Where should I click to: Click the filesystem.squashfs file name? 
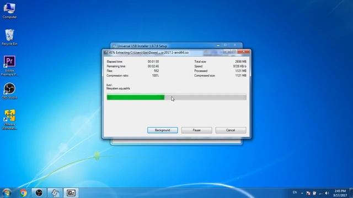(x=118, y=89)
